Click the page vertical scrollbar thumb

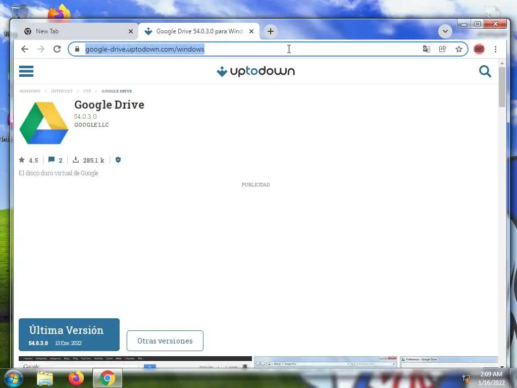point(502,87)
